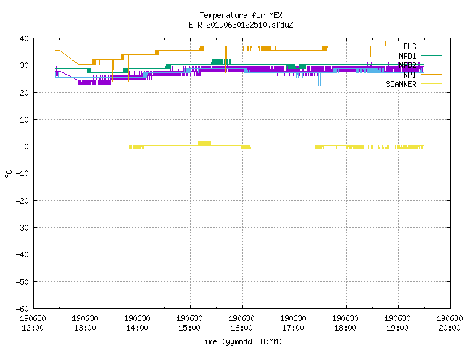Click the NPI legend label

point(410,75)
